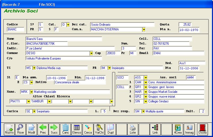Expand the Comune DESIO dropdown
This screenshot has height=137, width=213.
pyautogui.click(x=91, y=53)
